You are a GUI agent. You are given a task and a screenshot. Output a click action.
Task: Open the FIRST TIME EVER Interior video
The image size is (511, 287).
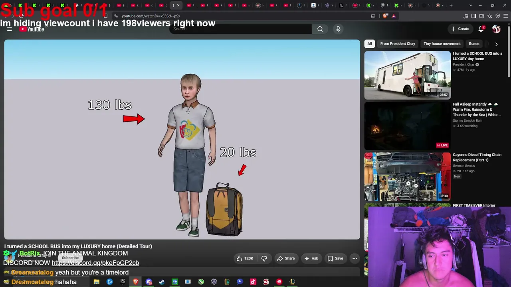coord(474,206)
